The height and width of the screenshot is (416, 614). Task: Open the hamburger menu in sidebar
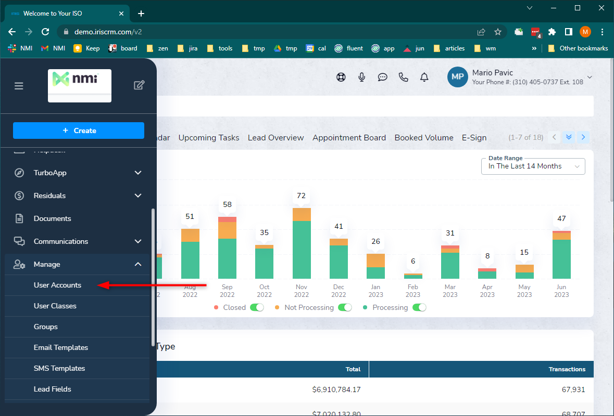(19, 86)
